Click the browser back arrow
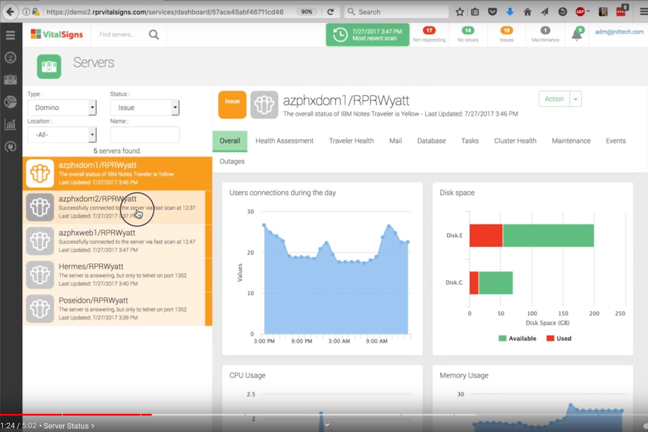The image size is (648, 432). pyautogui.click(x=10, y=12)
